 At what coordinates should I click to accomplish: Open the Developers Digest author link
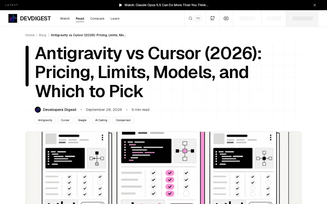point(60,110)
